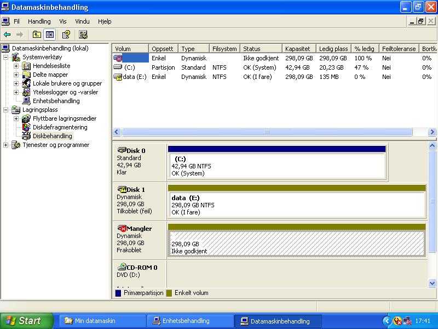
Task: Sort by the Ledig plass column header
Action: (x=334, y=49)
